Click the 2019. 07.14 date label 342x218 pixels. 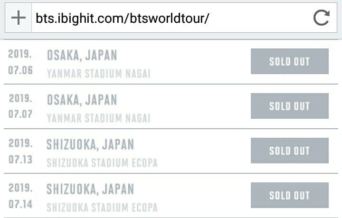point(20,196)
